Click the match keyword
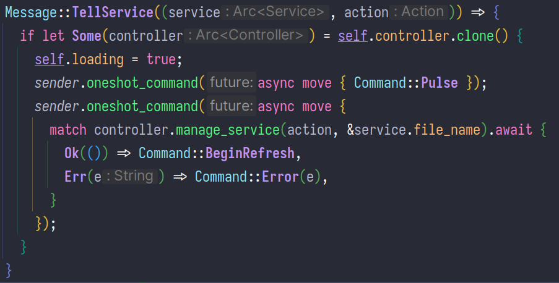Screen dimensions: 559x283 (68, 129)
